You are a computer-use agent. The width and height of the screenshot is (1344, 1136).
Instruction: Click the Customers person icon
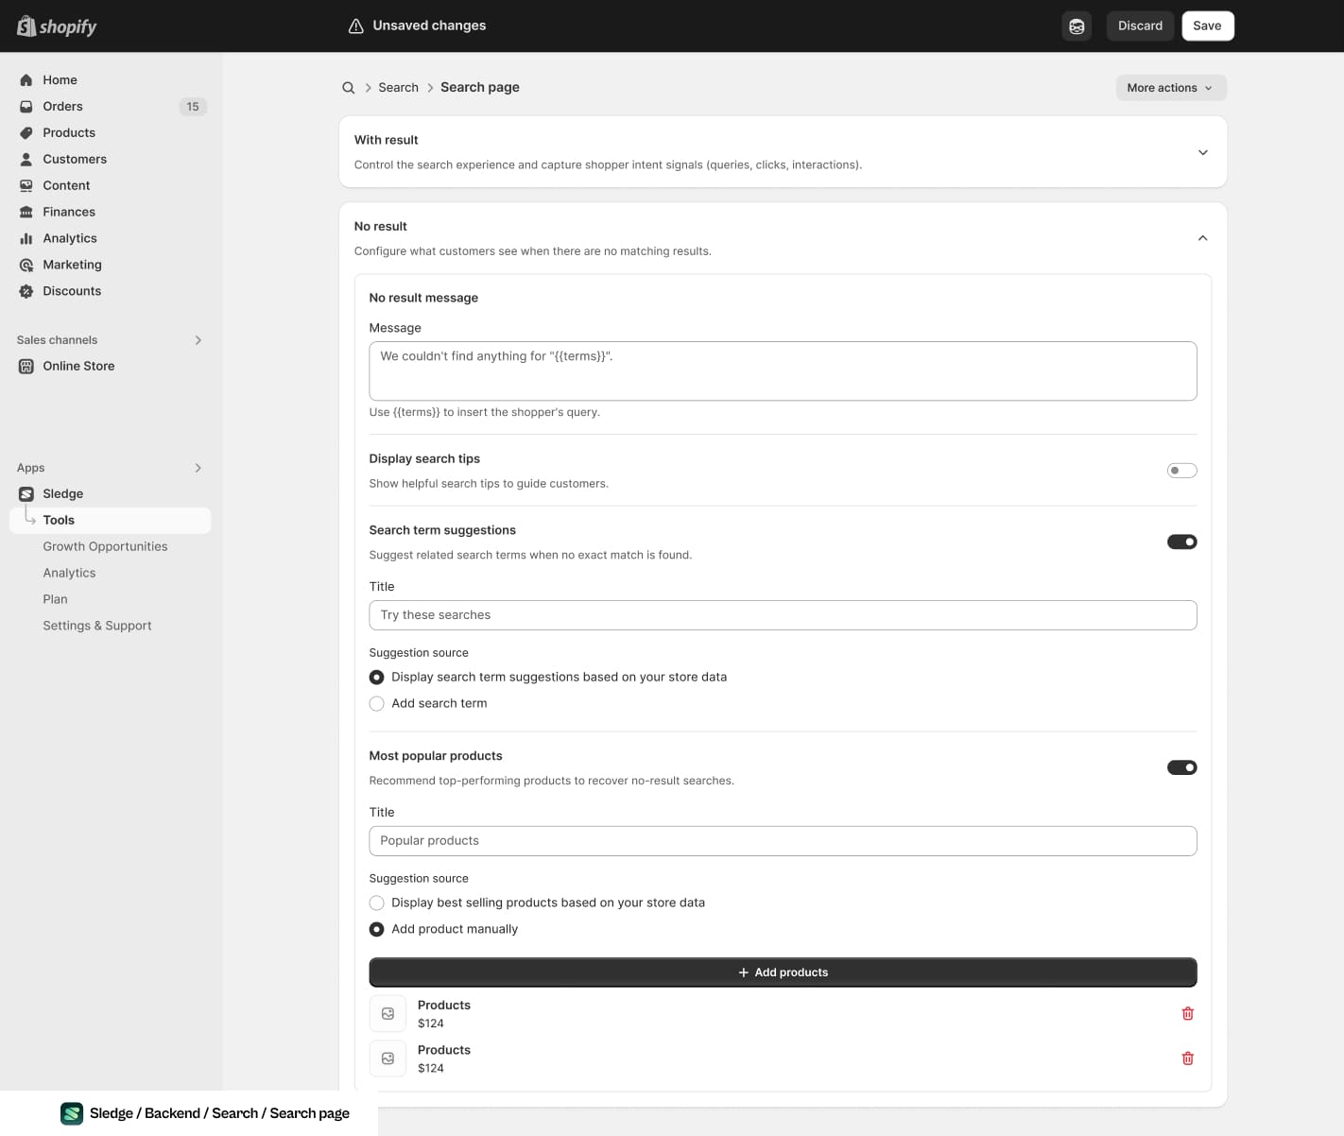tap(26, 160)
